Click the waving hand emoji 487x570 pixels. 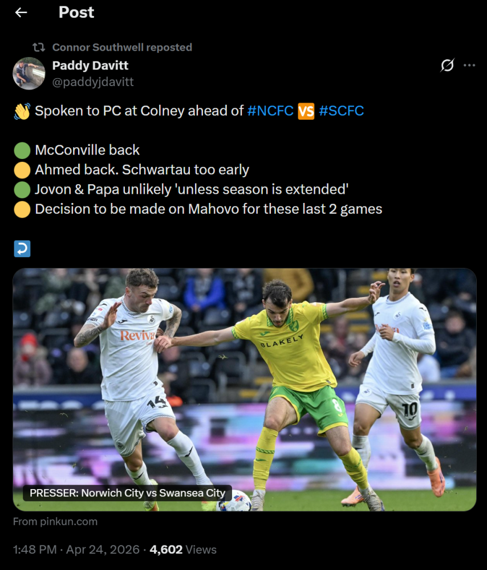[22, 111]
